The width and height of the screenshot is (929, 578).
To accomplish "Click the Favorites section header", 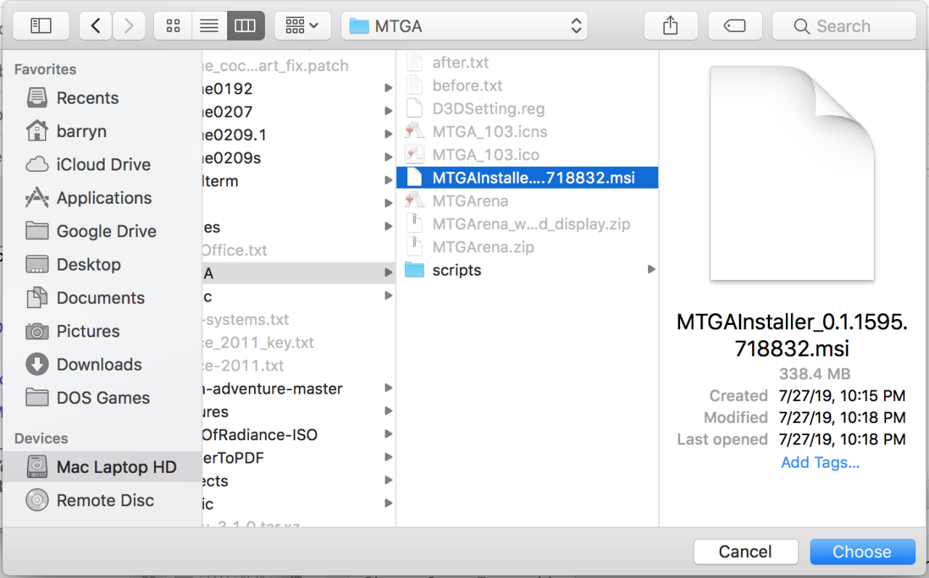I will click(45, 70).
